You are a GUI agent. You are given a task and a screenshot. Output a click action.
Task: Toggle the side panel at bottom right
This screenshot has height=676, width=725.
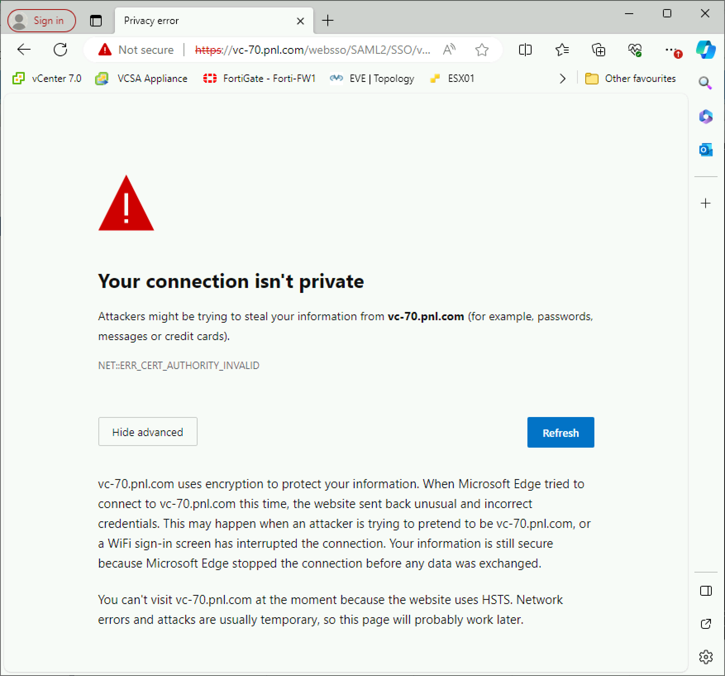click(x=706, y=591)
